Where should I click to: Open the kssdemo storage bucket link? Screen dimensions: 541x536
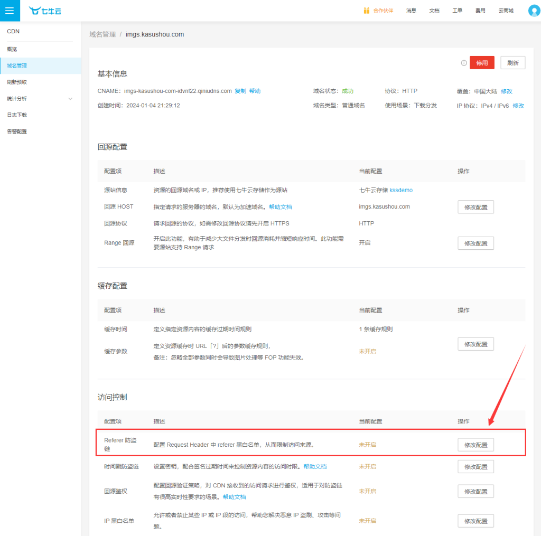coord(401,190)
